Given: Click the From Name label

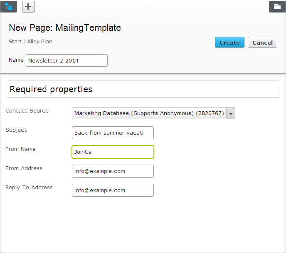Looking at the screenshot, I should pos(20,149).
